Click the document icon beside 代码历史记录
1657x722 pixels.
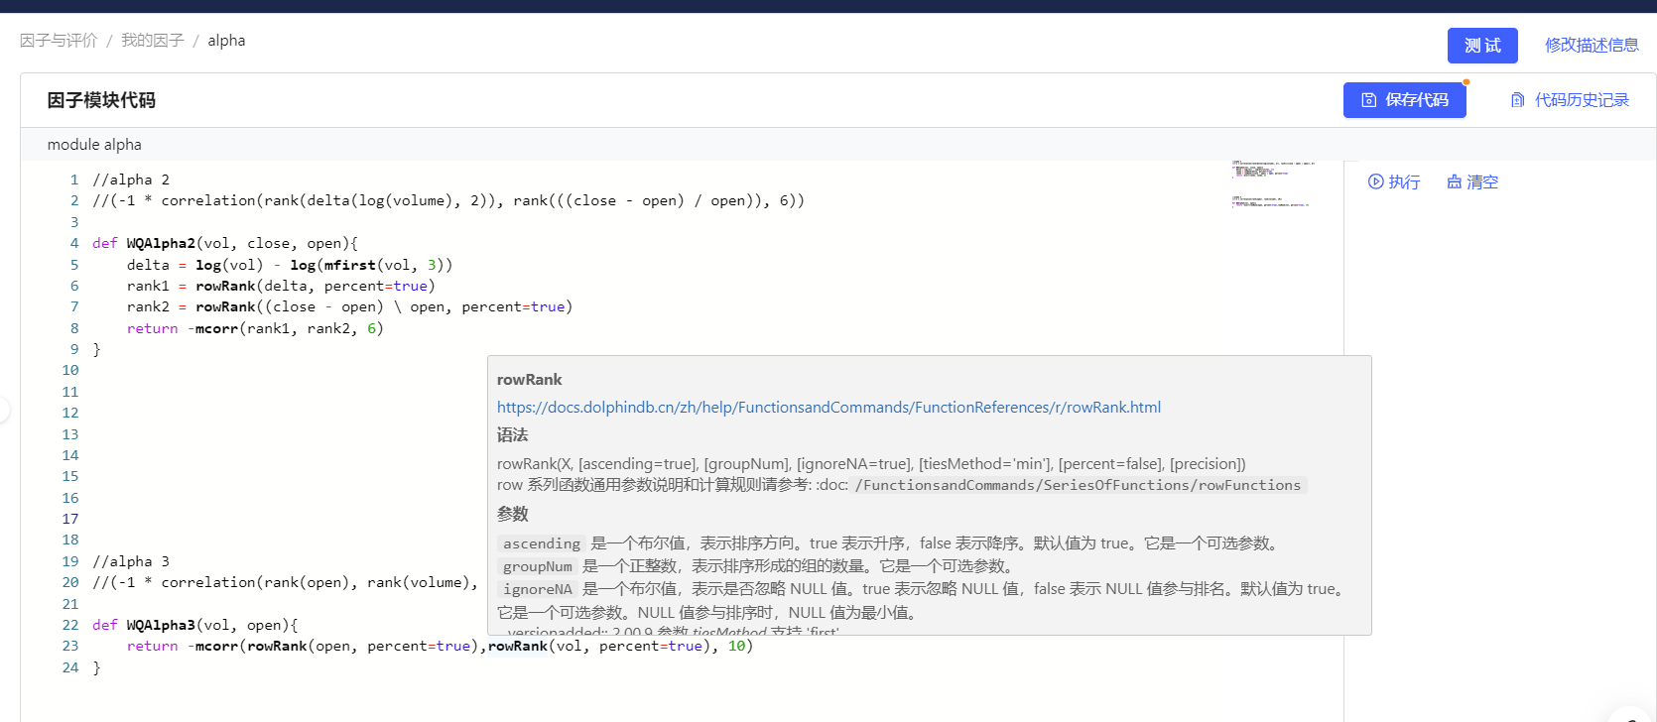pos(1517,100)
